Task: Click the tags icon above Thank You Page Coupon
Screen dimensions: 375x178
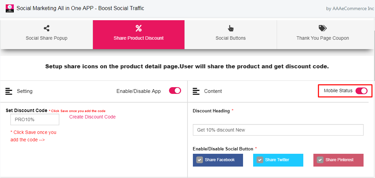Action: (322, 28)
